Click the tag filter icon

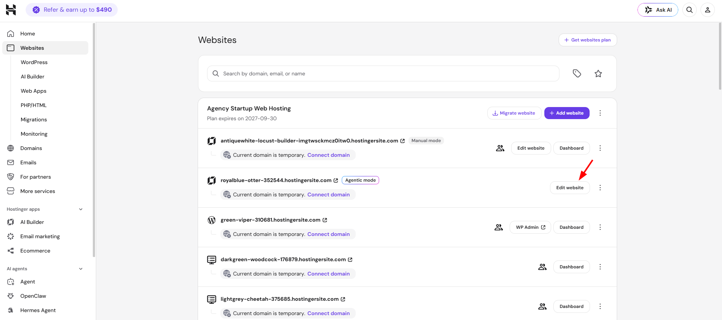click(577, 73)
